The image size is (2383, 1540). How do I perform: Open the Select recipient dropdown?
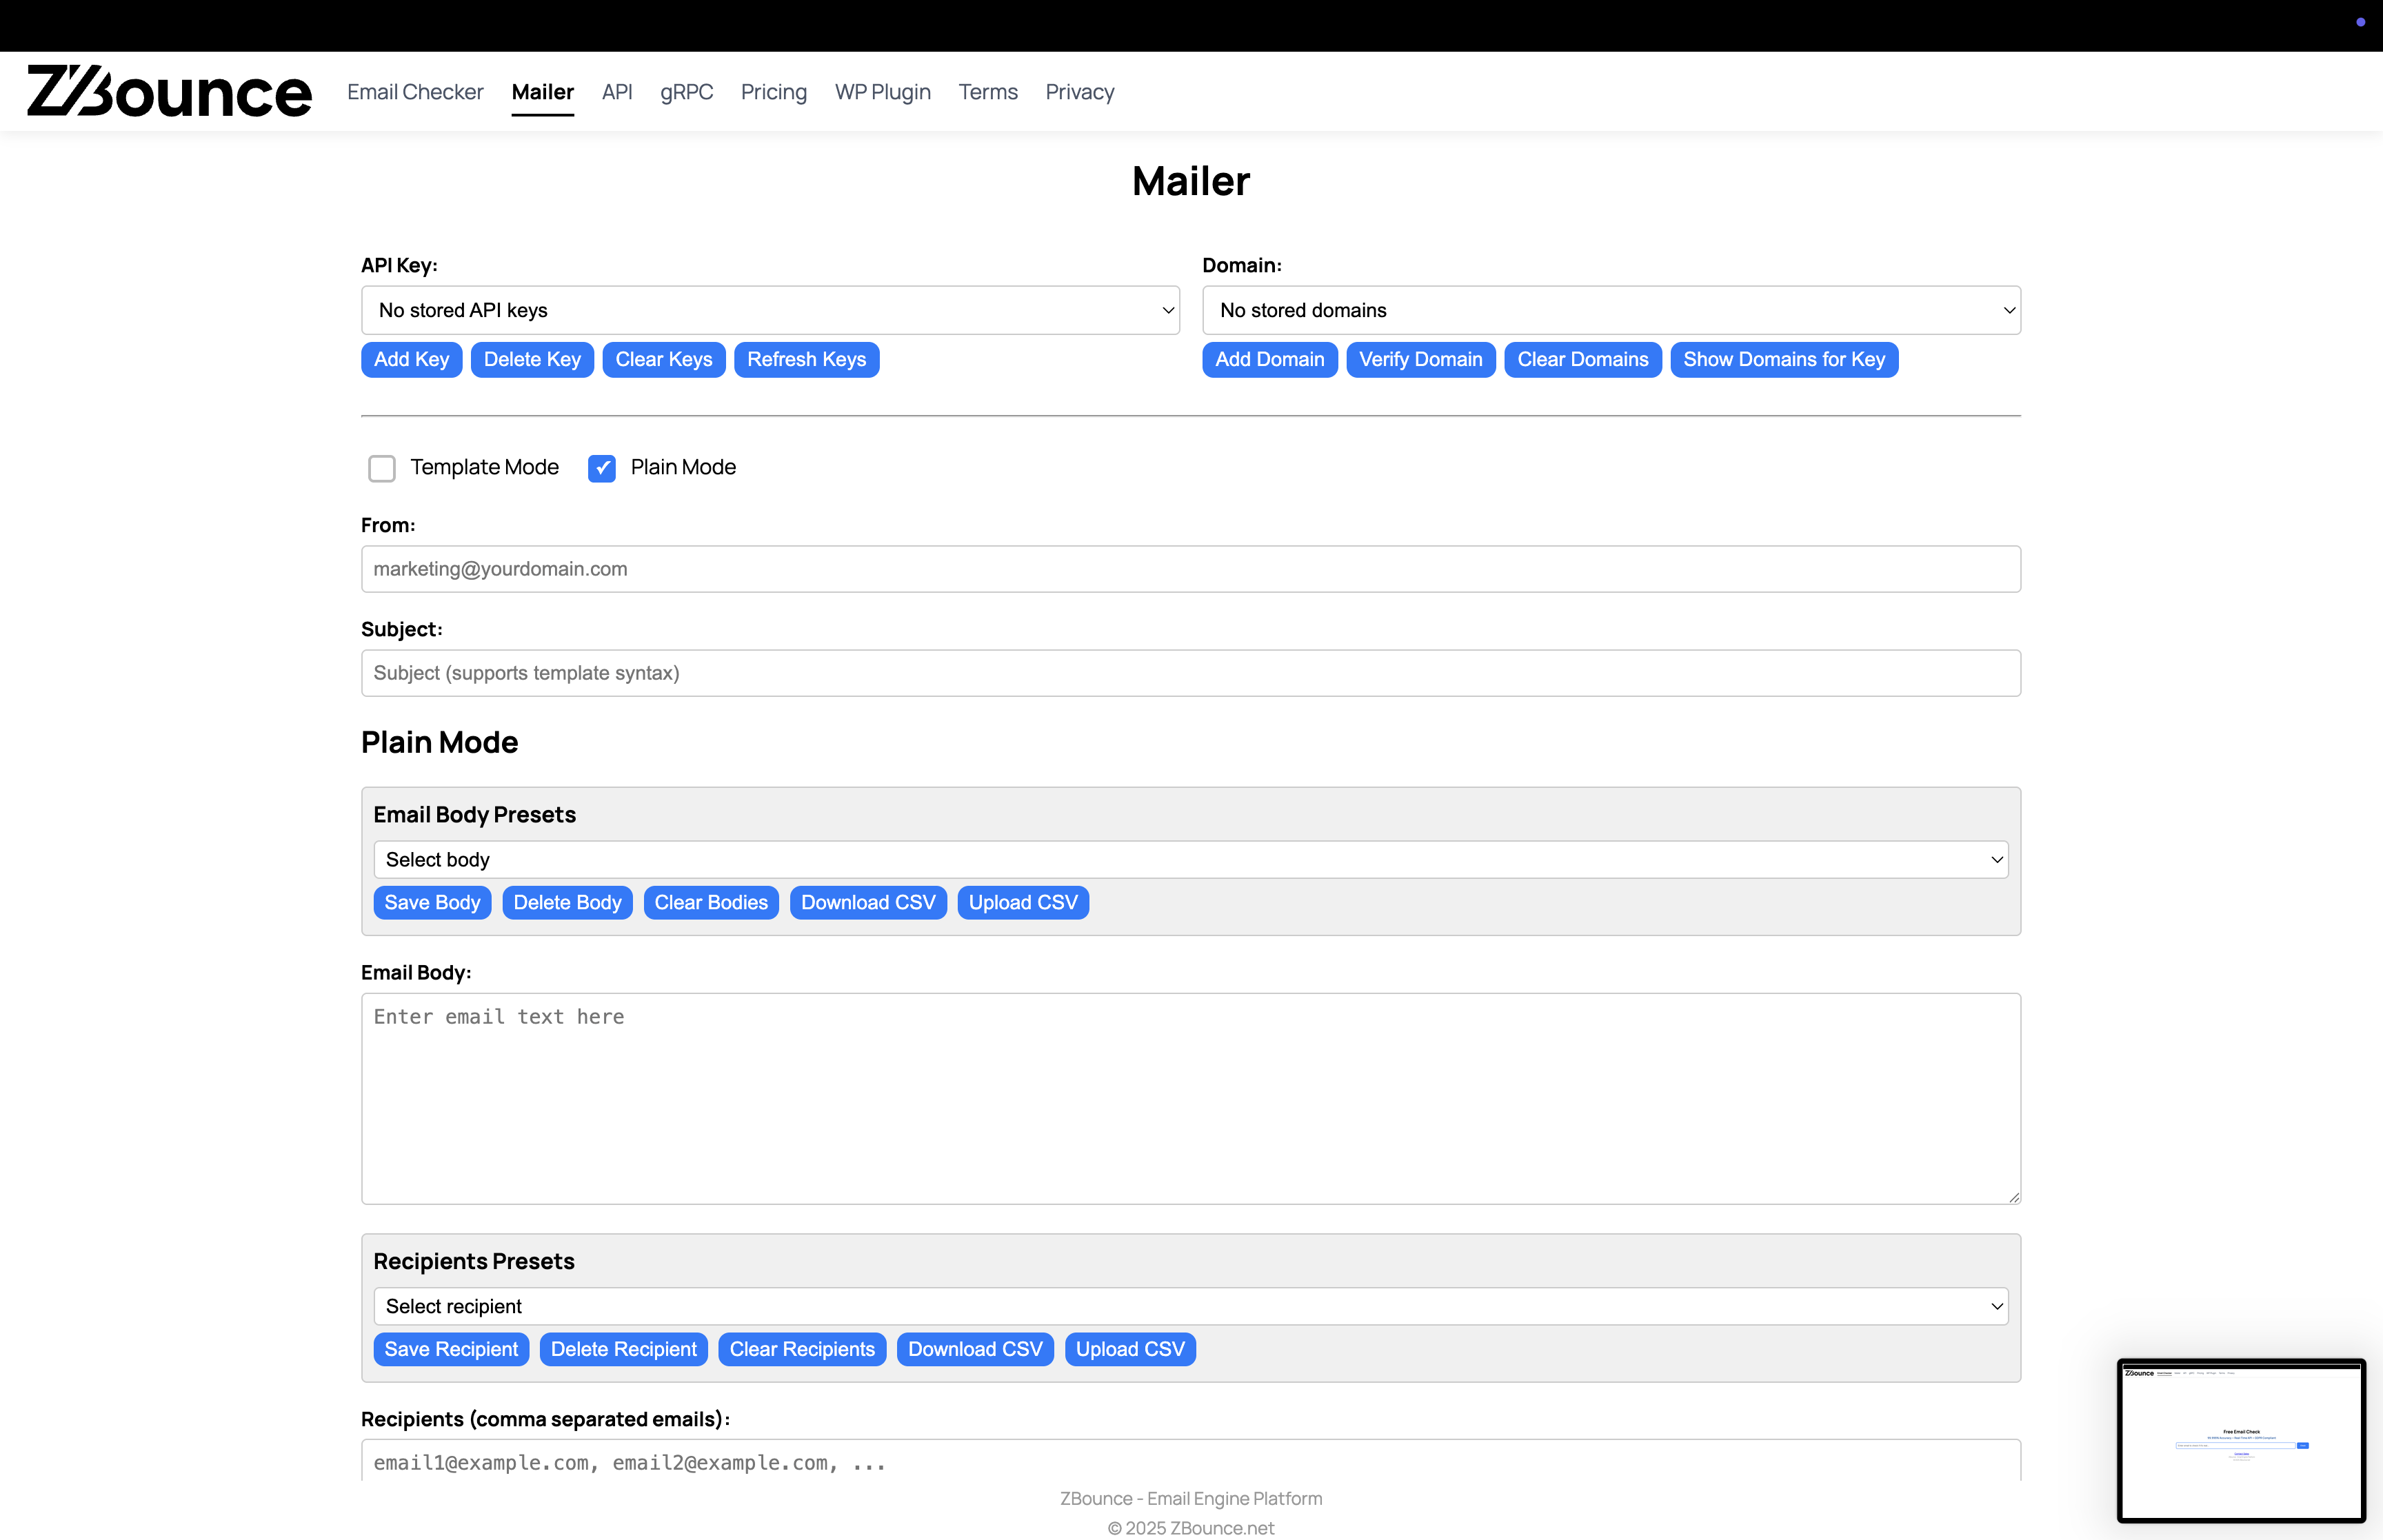tap(1191, 1307)
